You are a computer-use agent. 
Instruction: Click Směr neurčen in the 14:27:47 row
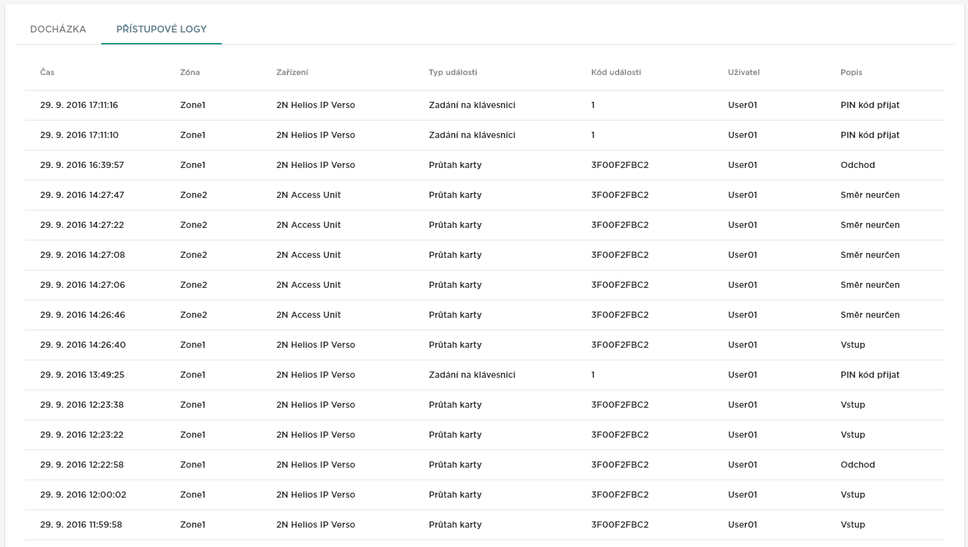click(x=870, y=195)
